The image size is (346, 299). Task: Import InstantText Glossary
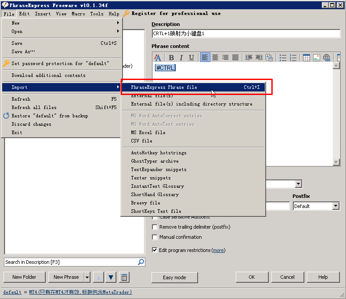click(x=193, y=186)
